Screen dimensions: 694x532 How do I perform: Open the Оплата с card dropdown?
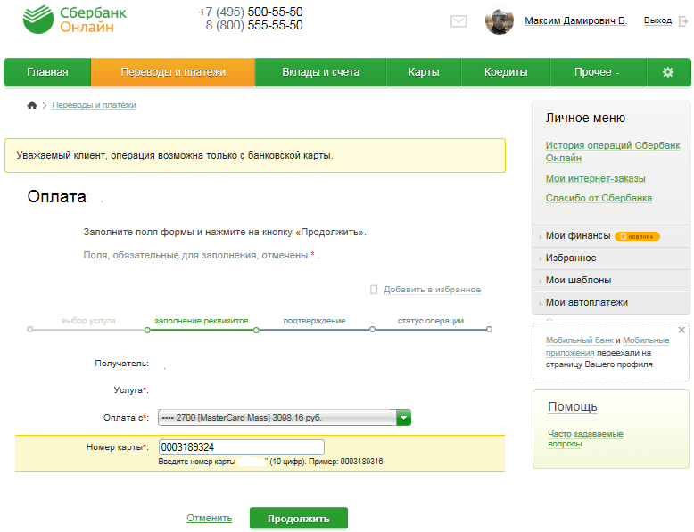point(285,417)
